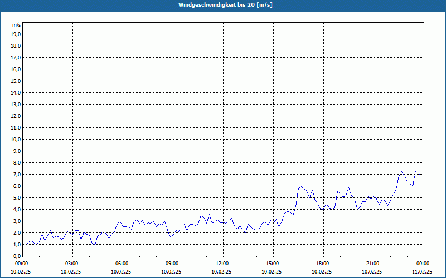Select the '0,0' y-axis origin label
Viewport: 446px width, 278px height.
(17, 256)
